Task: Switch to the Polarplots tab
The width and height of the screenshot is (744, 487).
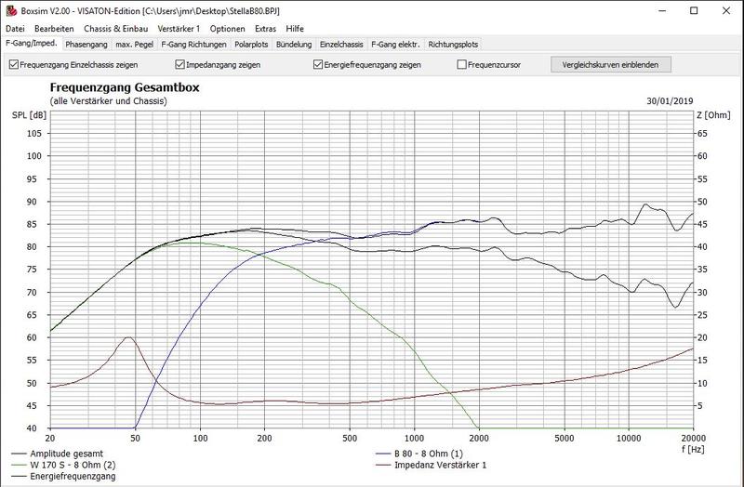Action: coord(251,44)
